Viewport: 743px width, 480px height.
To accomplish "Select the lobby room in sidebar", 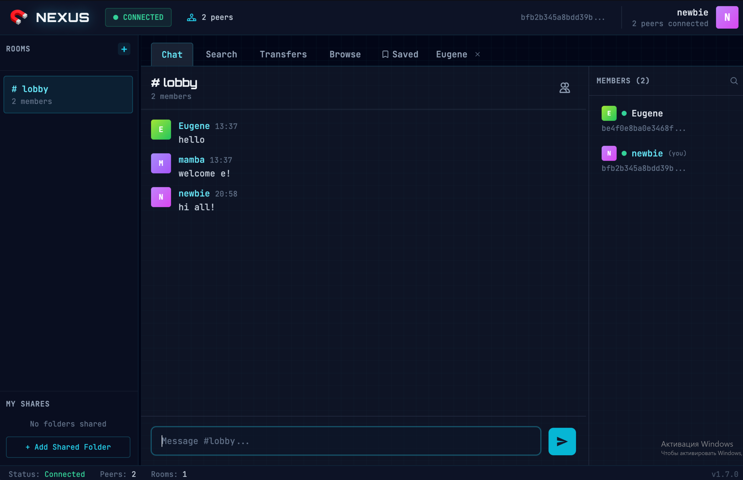I will coord(68,95).
